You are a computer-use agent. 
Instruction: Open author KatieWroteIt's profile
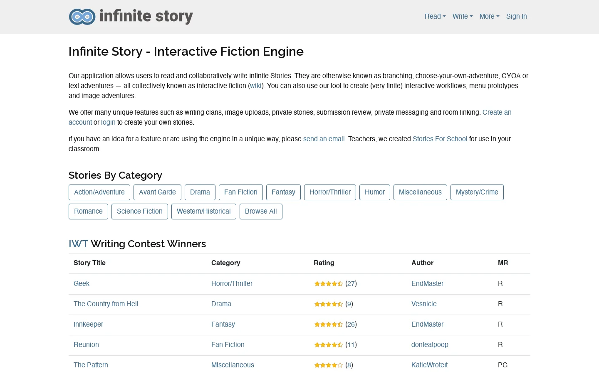coord(430,365)
